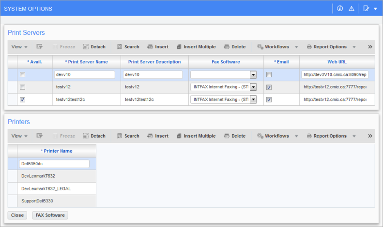
Task: Uncheck Email checkbox for testv12
Action: [269, 87]
